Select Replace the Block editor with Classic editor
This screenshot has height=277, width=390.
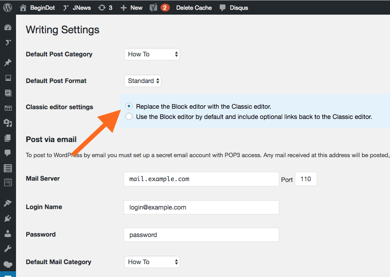(129, 107)
